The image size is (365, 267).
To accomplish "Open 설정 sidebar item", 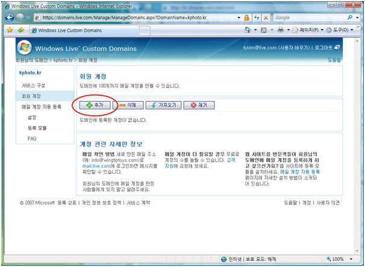I will pyautogui.click(x=32, y=118).
